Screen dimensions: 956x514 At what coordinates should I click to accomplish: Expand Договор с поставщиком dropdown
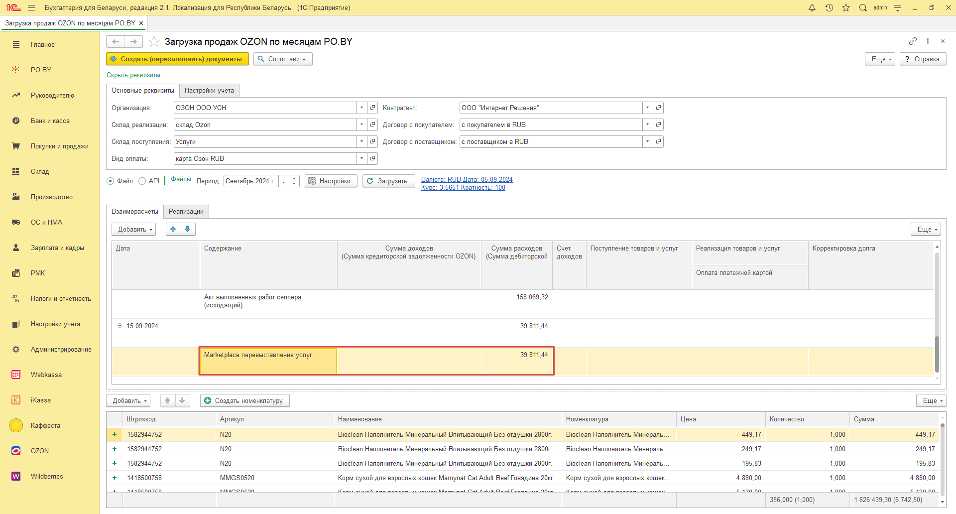[x=647, y=141]
